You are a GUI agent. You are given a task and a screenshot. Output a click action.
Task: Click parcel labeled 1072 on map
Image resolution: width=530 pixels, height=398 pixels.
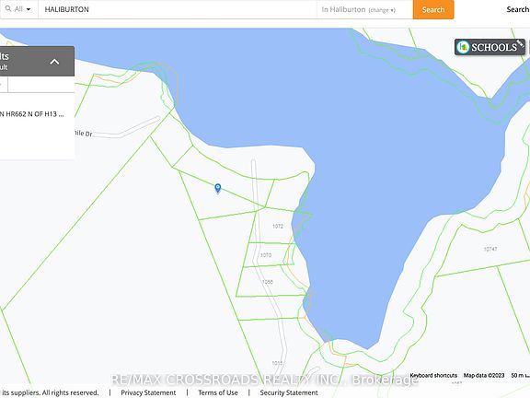[278, 226]
